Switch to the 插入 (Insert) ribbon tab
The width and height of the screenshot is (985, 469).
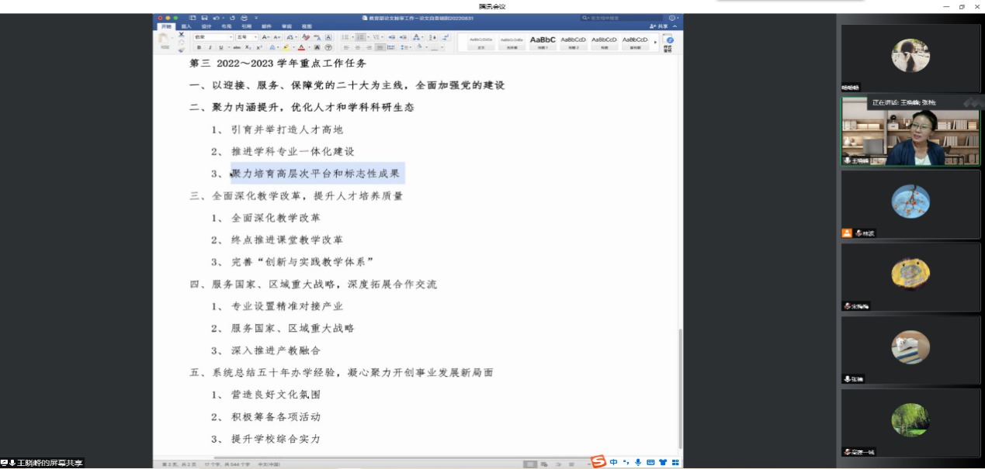pyautogui.click(x=186, y=26)
